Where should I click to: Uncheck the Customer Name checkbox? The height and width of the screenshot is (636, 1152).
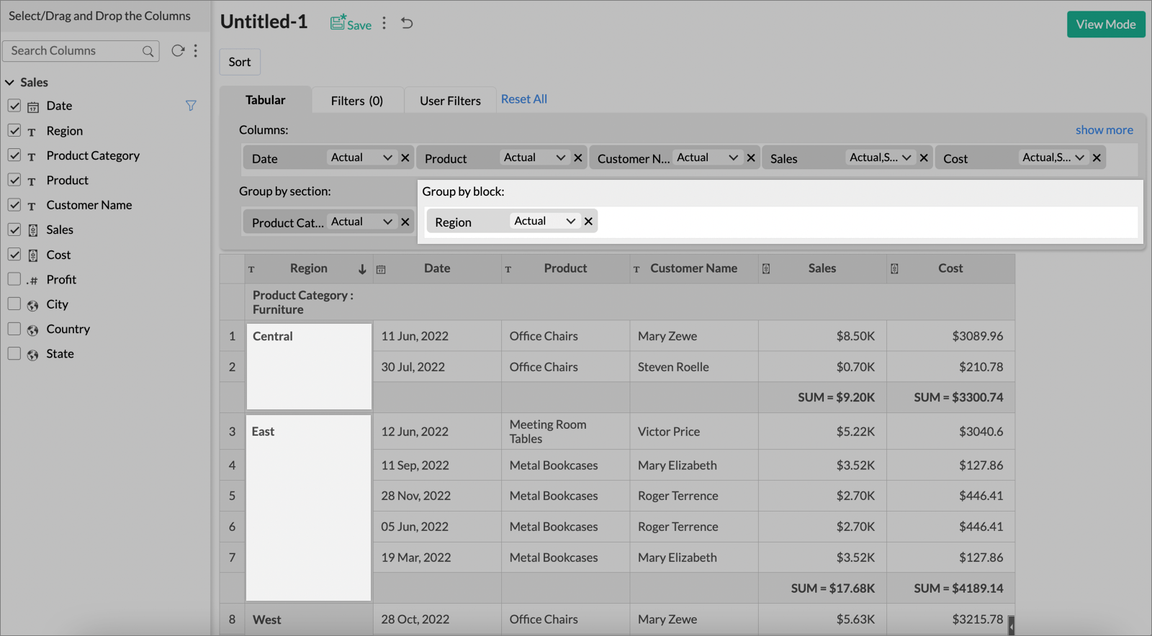pos(14,205)
